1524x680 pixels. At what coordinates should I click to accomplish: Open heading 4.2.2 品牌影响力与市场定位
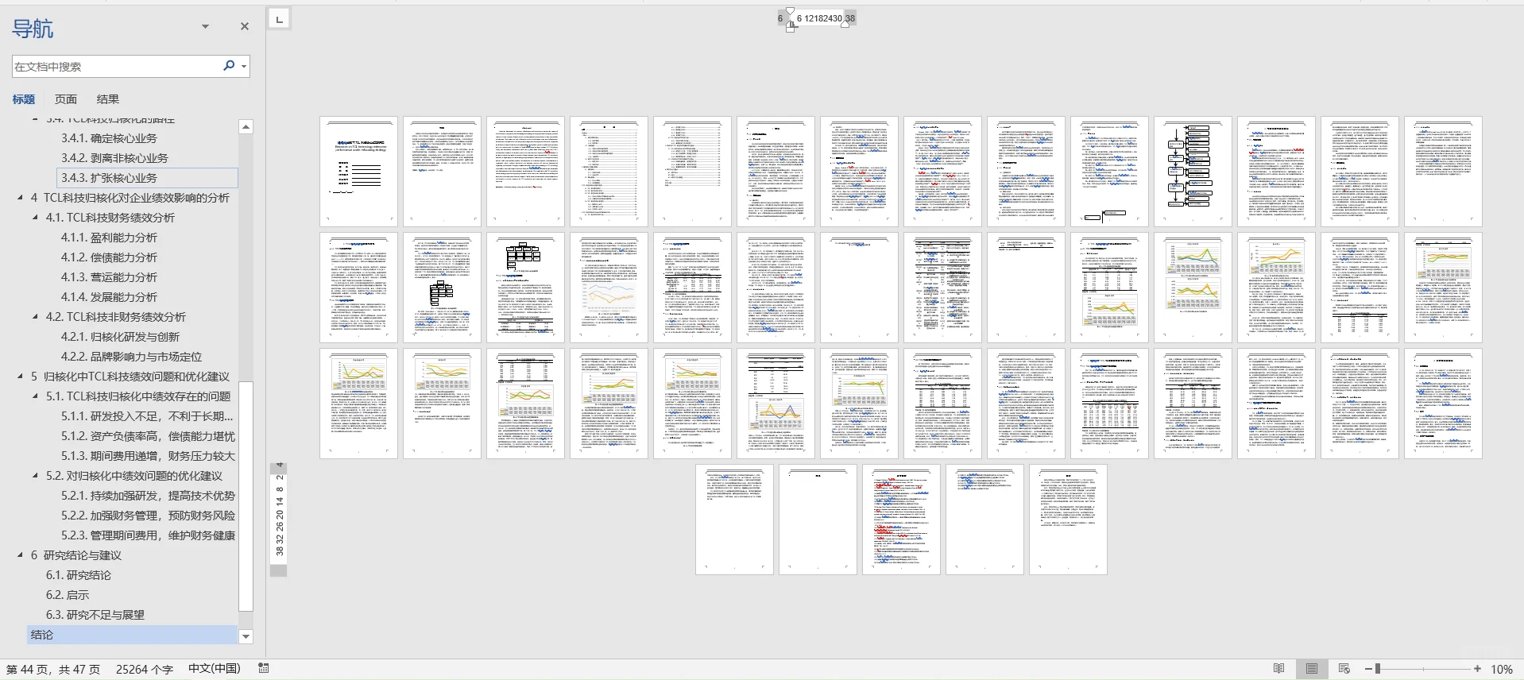coord(131,357)
